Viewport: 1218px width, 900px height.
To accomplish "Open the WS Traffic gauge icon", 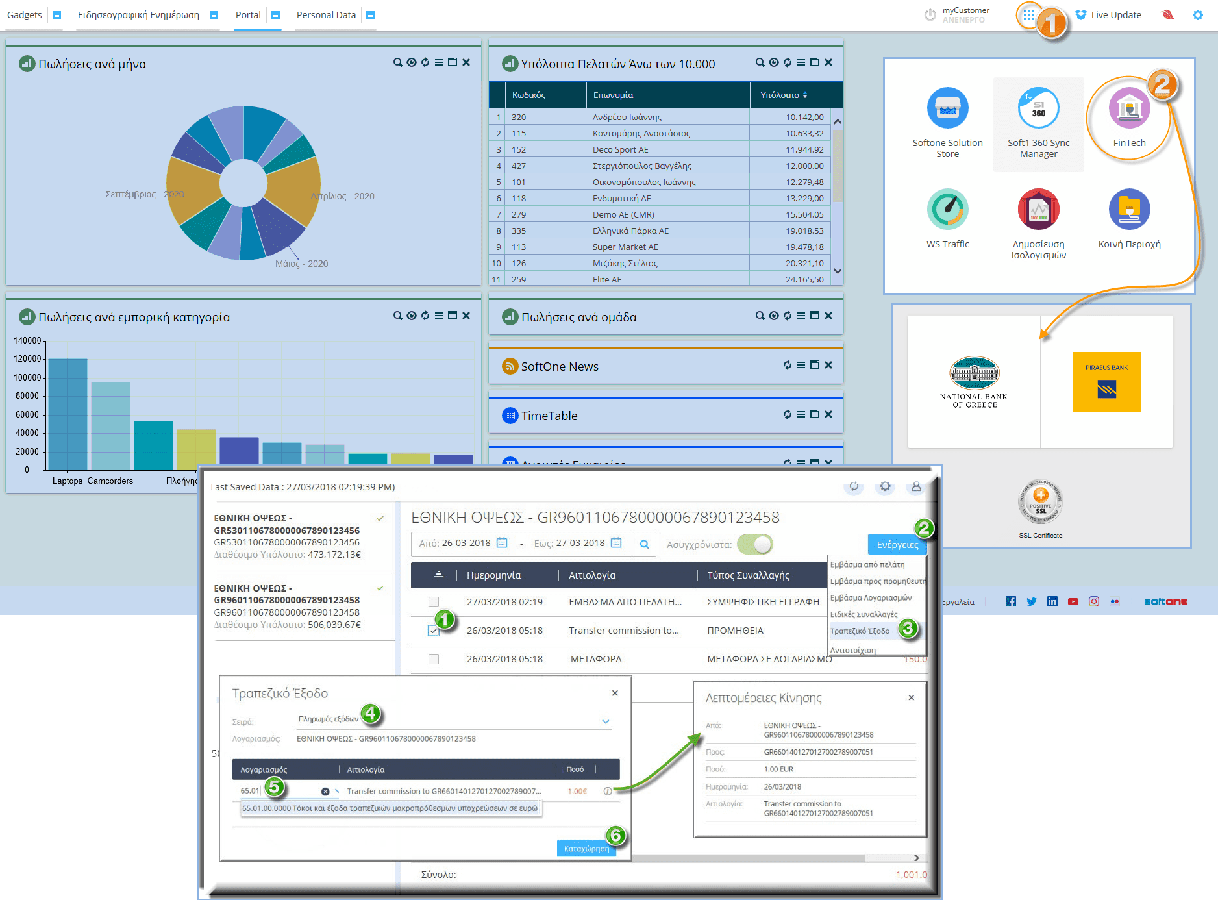I will 947,210.
